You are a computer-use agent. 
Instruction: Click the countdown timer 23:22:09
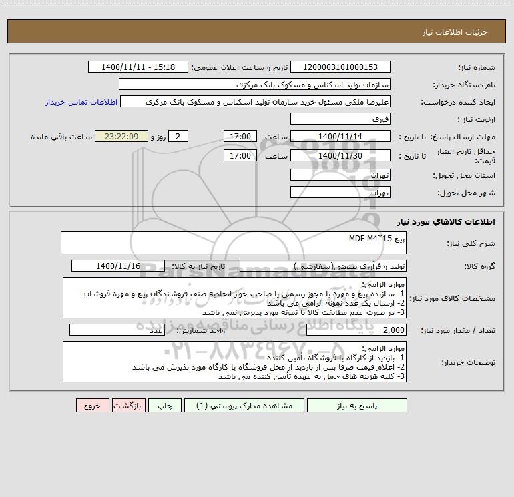121,136
